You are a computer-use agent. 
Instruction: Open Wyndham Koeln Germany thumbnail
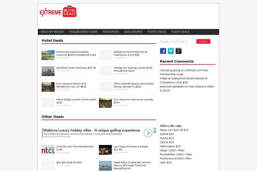click(48, 71)
